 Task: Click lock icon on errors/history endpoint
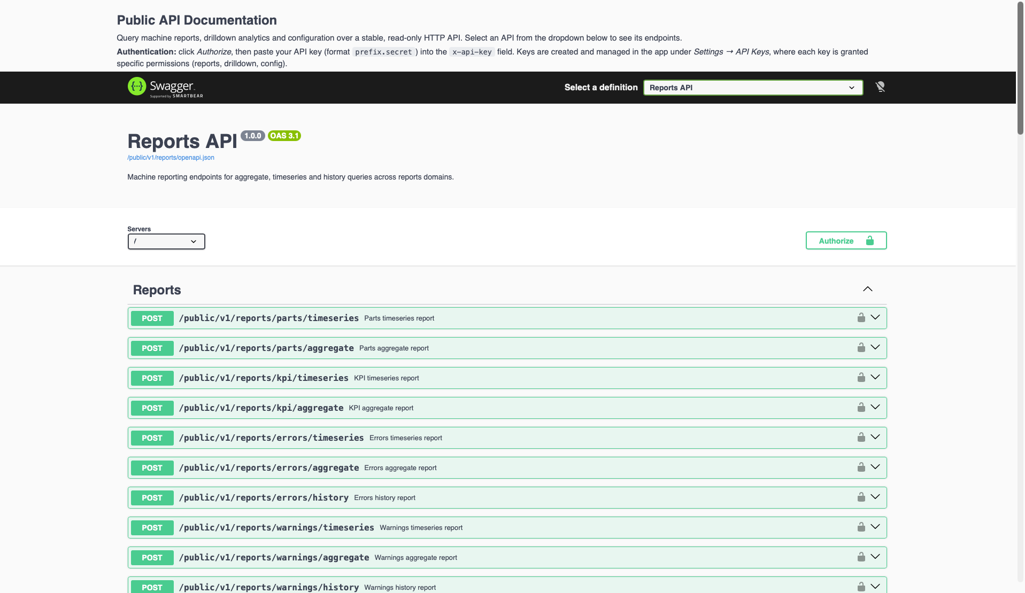coord(861,497)
